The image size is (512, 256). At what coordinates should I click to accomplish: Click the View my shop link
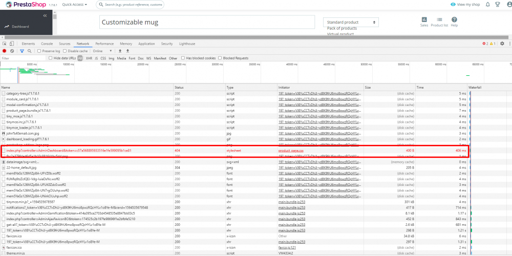pos(464,5)
